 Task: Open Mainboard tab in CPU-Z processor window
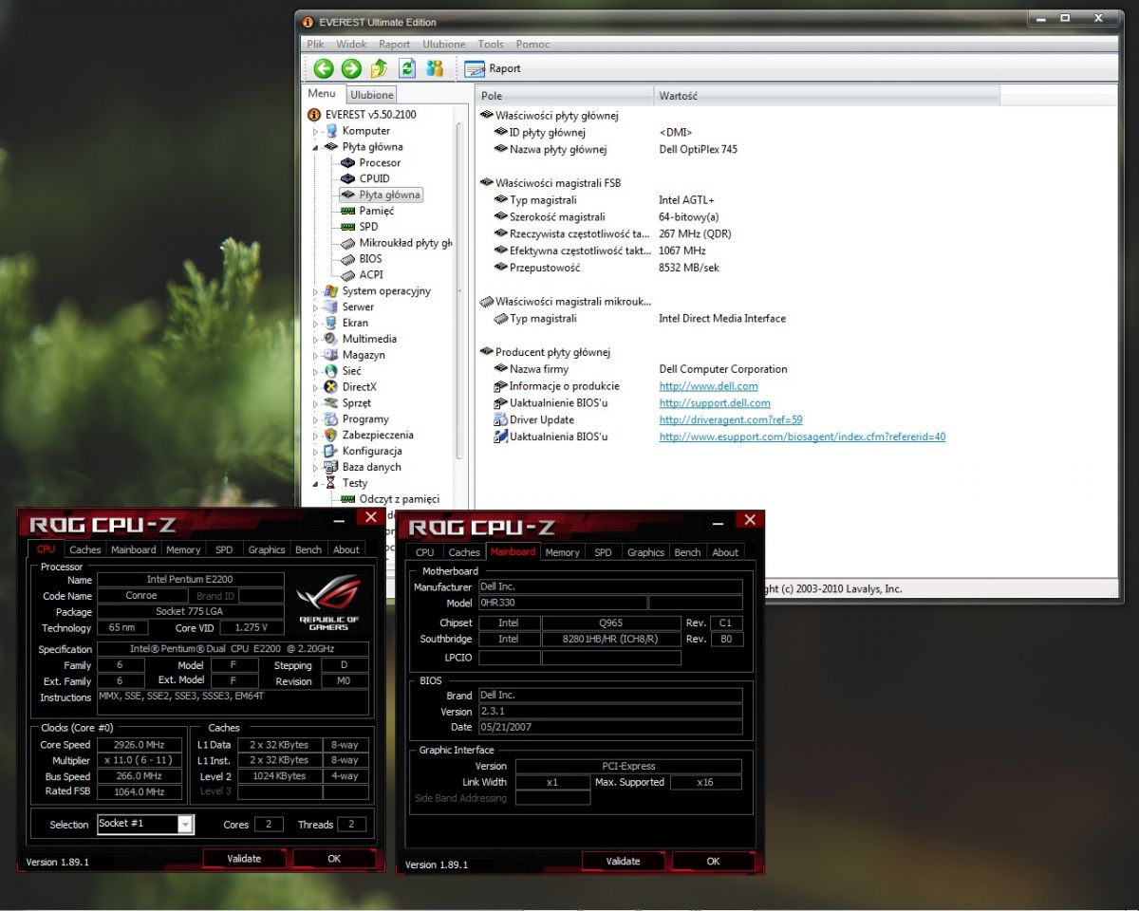[x=134, y=549]
